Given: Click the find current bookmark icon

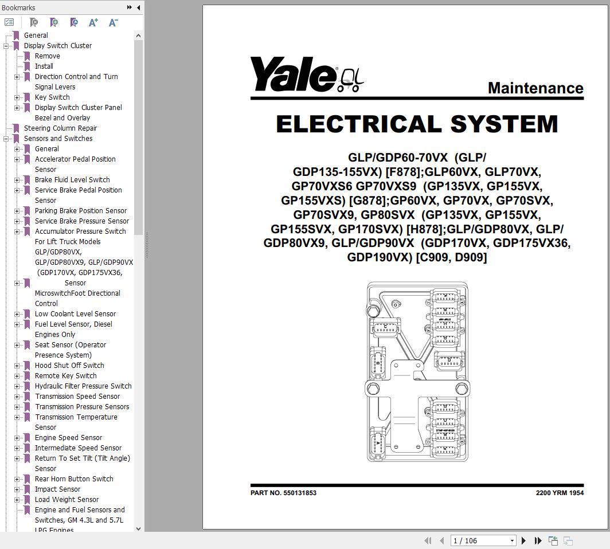Looking at the screenshot, I should 73,22.
